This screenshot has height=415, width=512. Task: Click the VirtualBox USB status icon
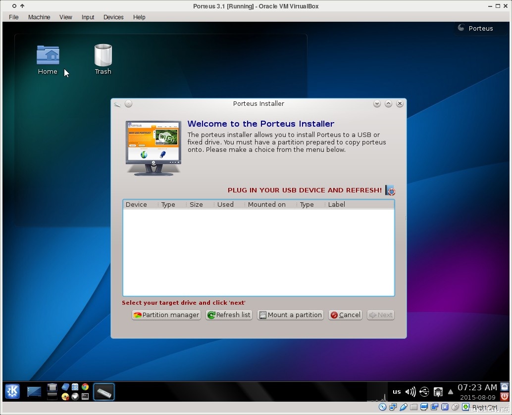click(x=403, y=407)
